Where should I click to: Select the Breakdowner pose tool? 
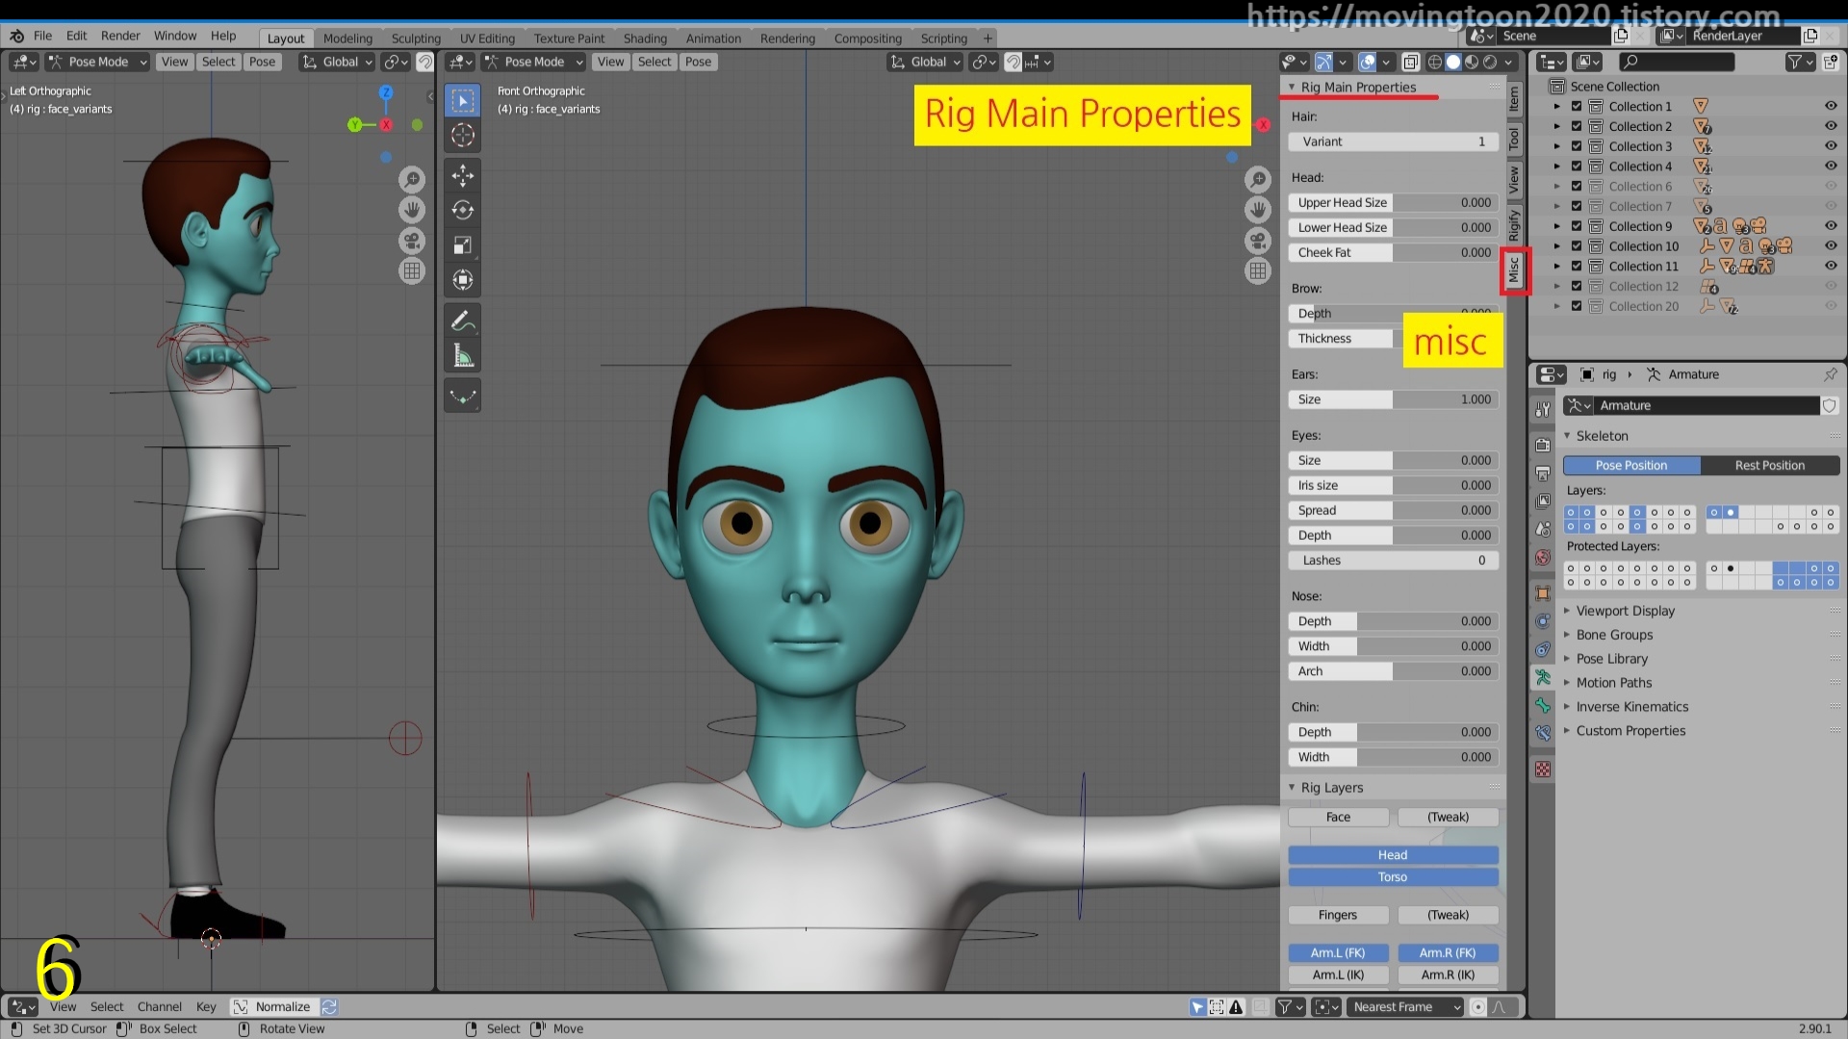[463, 395]
